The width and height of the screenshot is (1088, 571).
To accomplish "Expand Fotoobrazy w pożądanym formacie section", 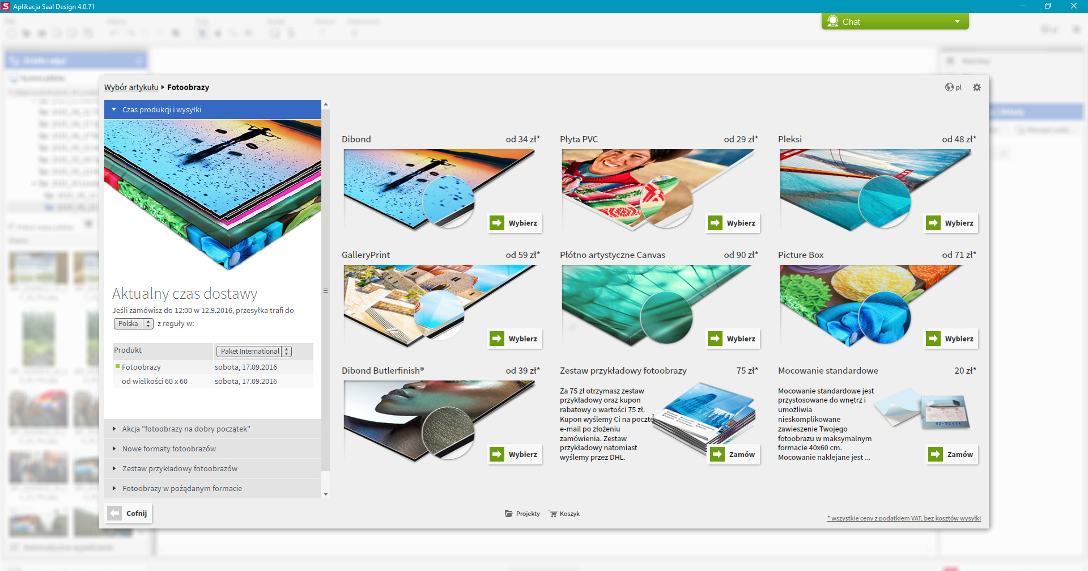I will (x=212, y=488).
